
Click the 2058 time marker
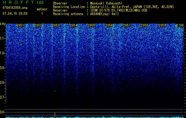(145, 25)
